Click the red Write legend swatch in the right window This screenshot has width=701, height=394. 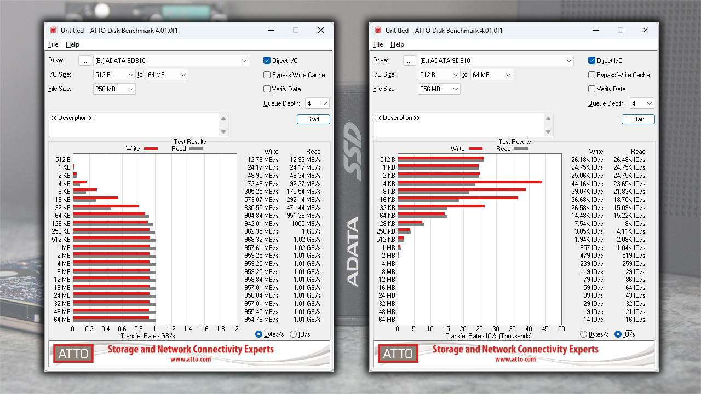pos(476,149)
